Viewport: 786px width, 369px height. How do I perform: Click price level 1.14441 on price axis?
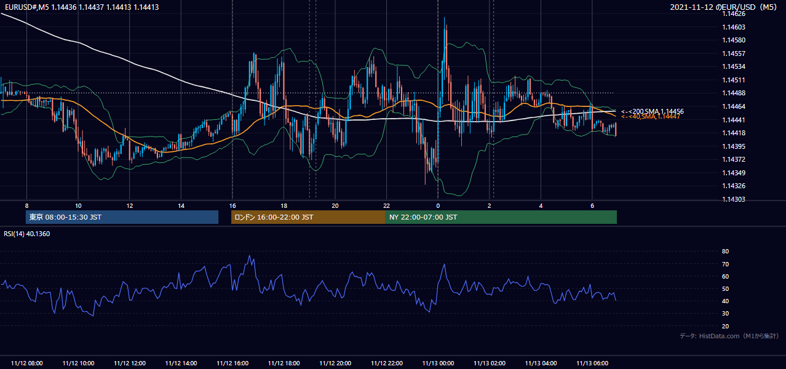coord(734,120)
